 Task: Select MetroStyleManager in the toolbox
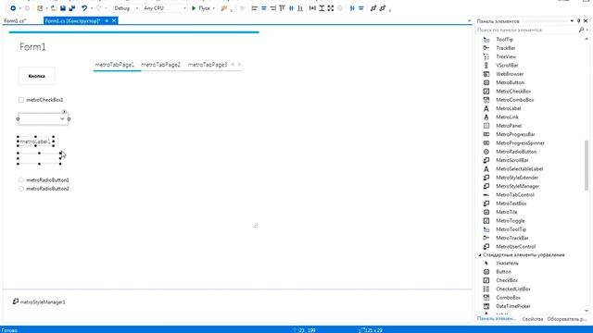click(x=517, y=186)
